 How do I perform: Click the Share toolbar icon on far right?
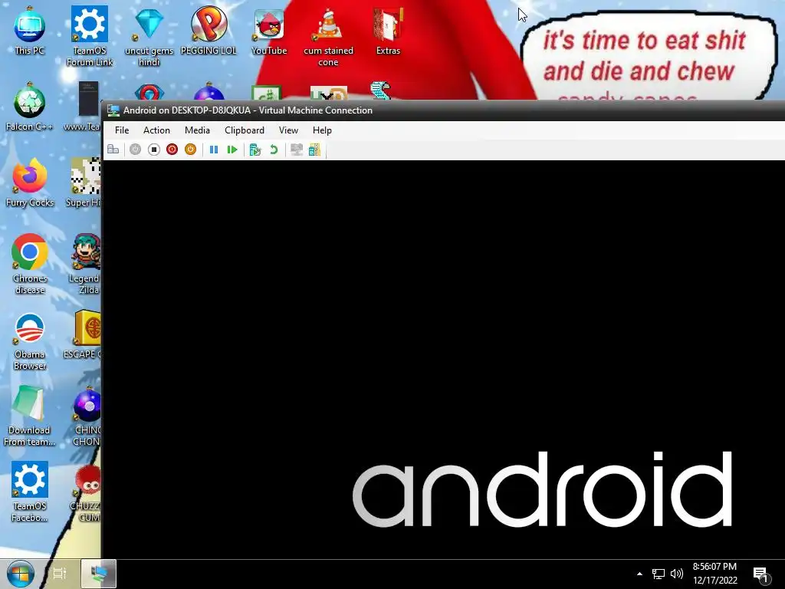314,150
